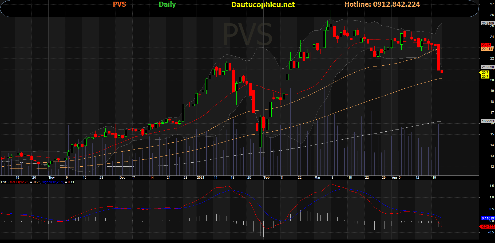Open the Dautucophieu.net site label
Viewport: 495px width, 243px height.
(263, 5)
